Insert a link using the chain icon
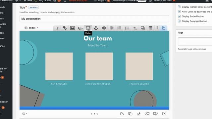The image size is (212, 119). [65, 28]
